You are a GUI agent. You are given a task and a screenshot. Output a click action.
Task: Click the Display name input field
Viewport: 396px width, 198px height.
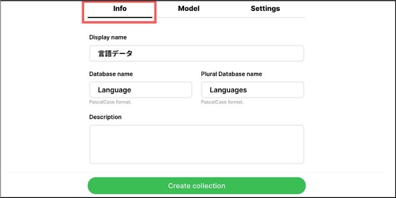[197, 53]
